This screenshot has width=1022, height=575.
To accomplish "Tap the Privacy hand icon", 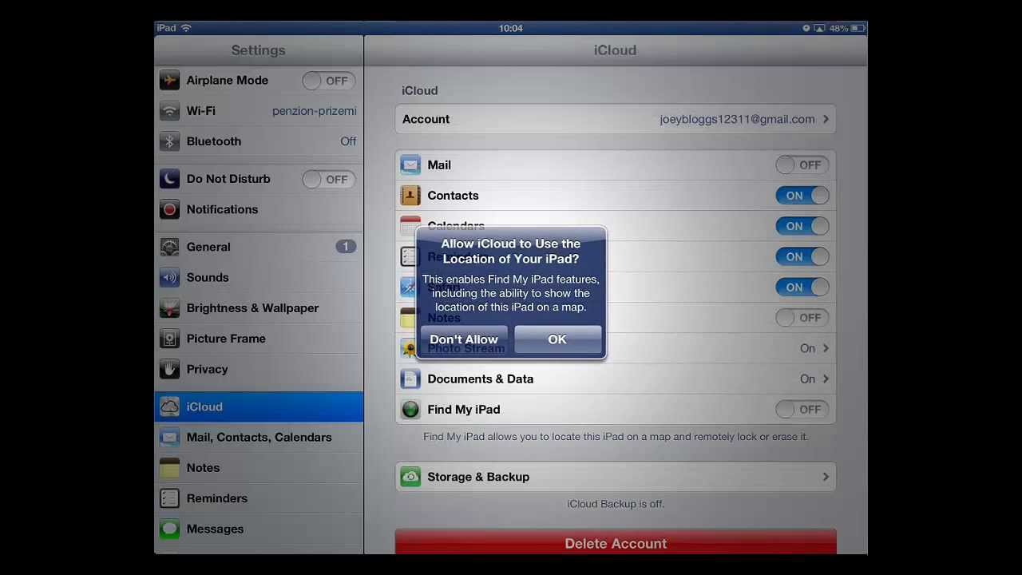I will 169,369.
